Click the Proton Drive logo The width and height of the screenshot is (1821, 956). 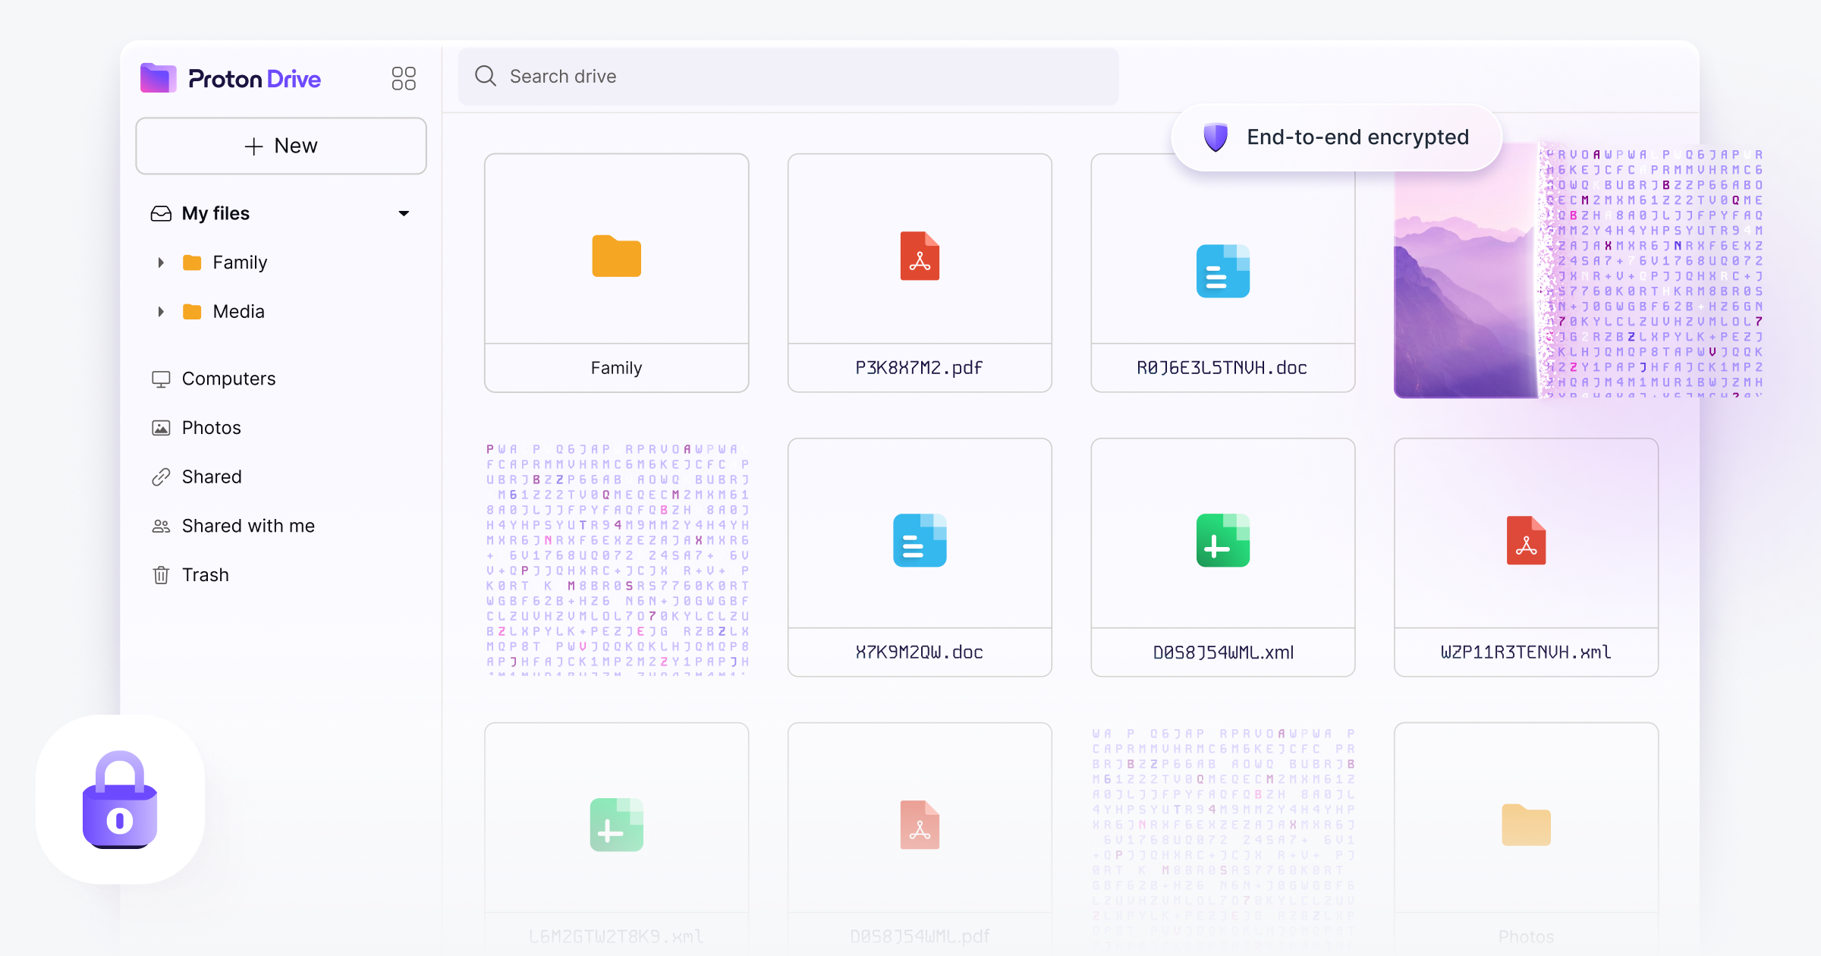click(x=231, y=78)
